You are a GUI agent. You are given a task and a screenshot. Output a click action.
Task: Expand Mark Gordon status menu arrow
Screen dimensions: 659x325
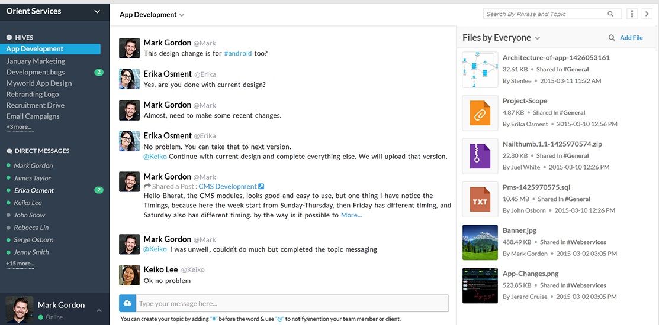[99, 310]
